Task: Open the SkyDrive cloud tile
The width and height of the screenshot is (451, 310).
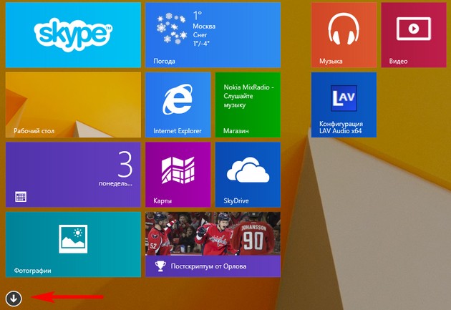Action: pos(248,175)
